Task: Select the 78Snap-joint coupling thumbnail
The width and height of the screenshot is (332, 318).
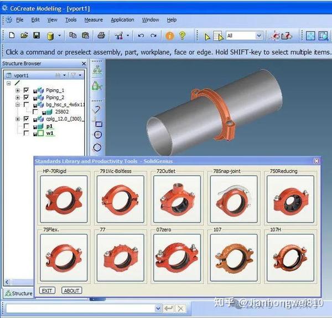Action: click(234, 199)
